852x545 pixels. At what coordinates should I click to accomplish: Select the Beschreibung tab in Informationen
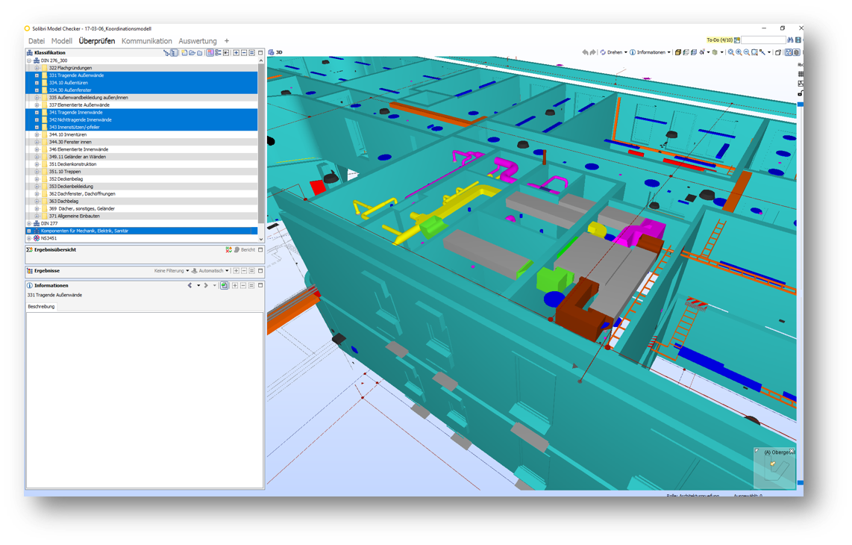pyautogui.click(x=41, y=307)
